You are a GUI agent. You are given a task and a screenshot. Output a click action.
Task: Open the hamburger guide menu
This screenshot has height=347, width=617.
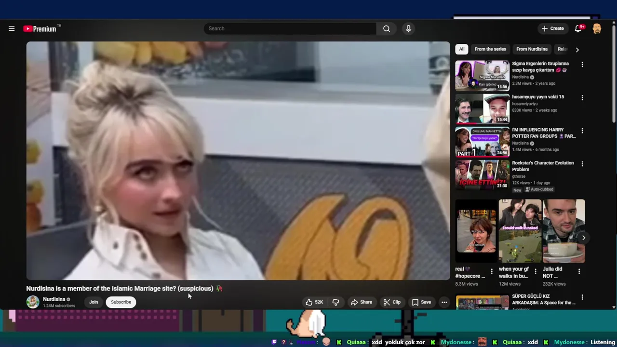[12, 29]
